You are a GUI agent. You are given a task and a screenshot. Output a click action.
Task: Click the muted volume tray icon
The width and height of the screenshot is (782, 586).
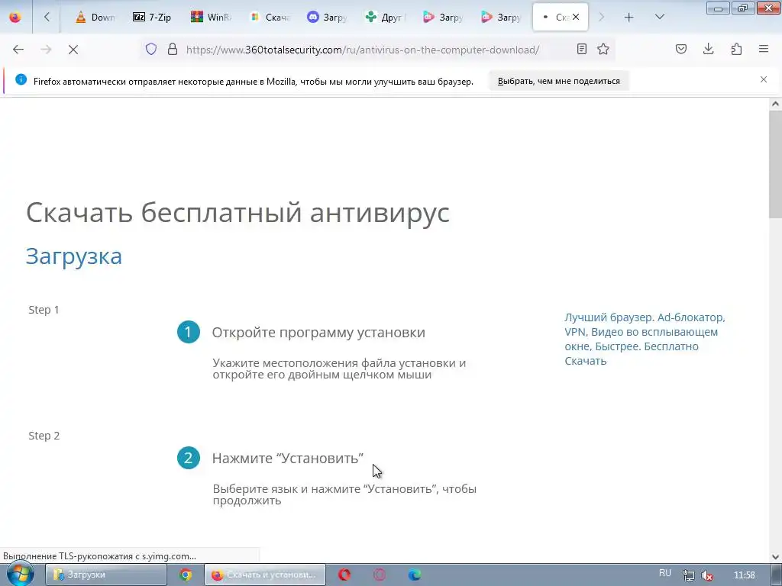click(x=706, y=575)
